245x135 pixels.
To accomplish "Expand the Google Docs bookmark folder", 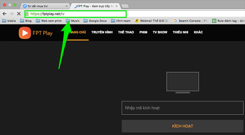I will pyautogui.click(x=95, y=21).
